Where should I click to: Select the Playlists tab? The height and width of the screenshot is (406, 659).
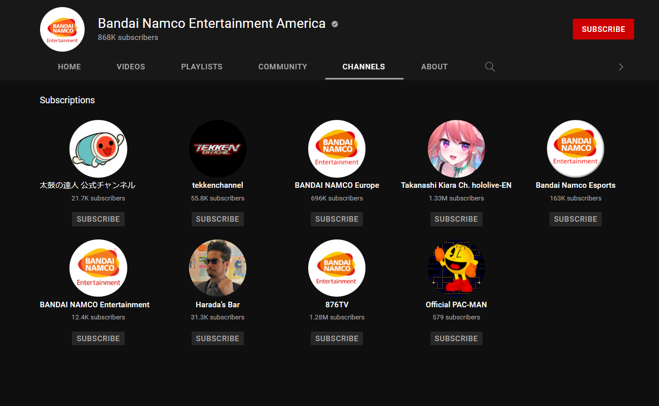click(202, 67)
